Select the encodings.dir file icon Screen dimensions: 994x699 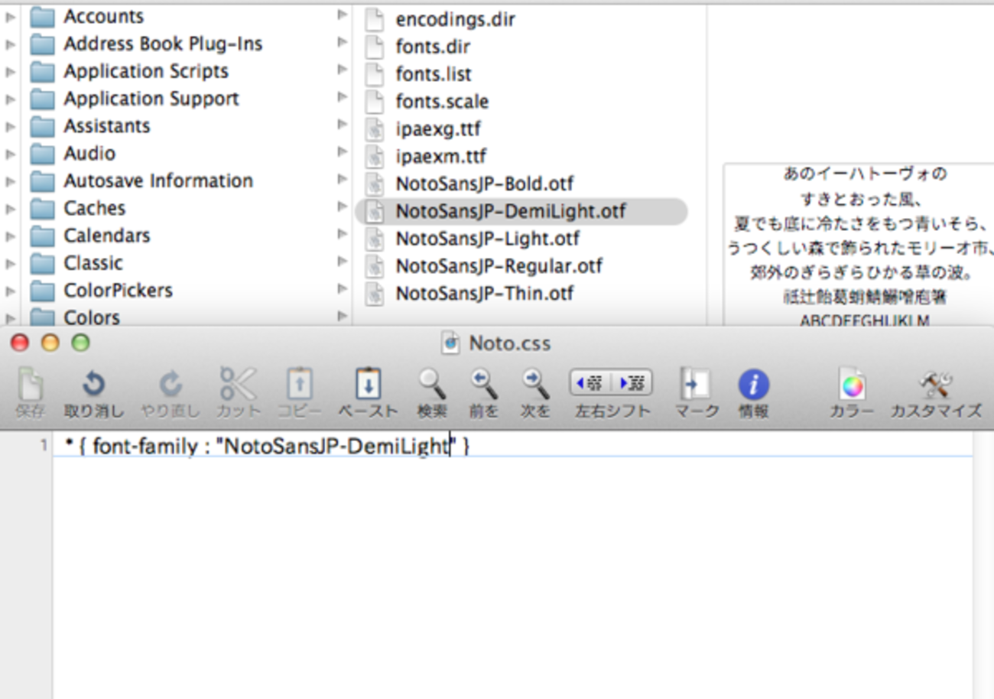pos(374,19)
